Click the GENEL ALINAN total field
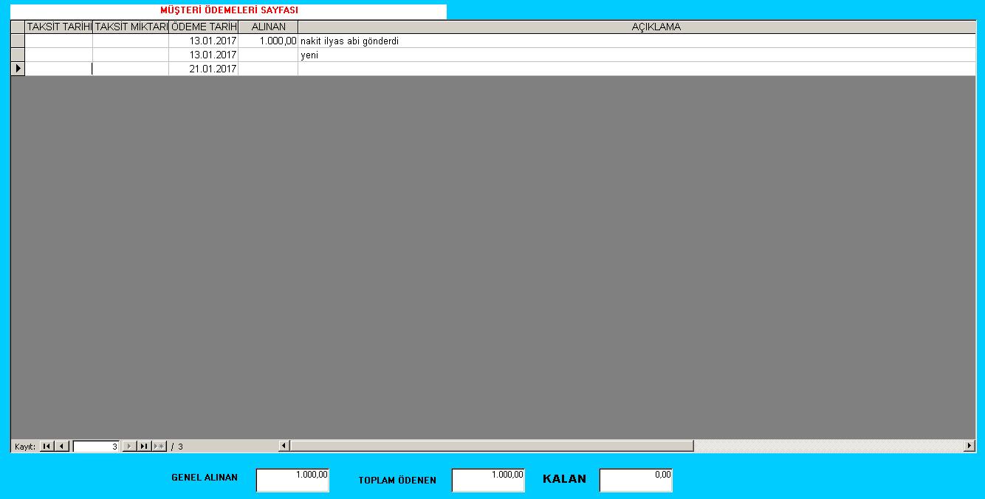Image resolution: width=985 pixels, height=499 pixels. point(292,480)
